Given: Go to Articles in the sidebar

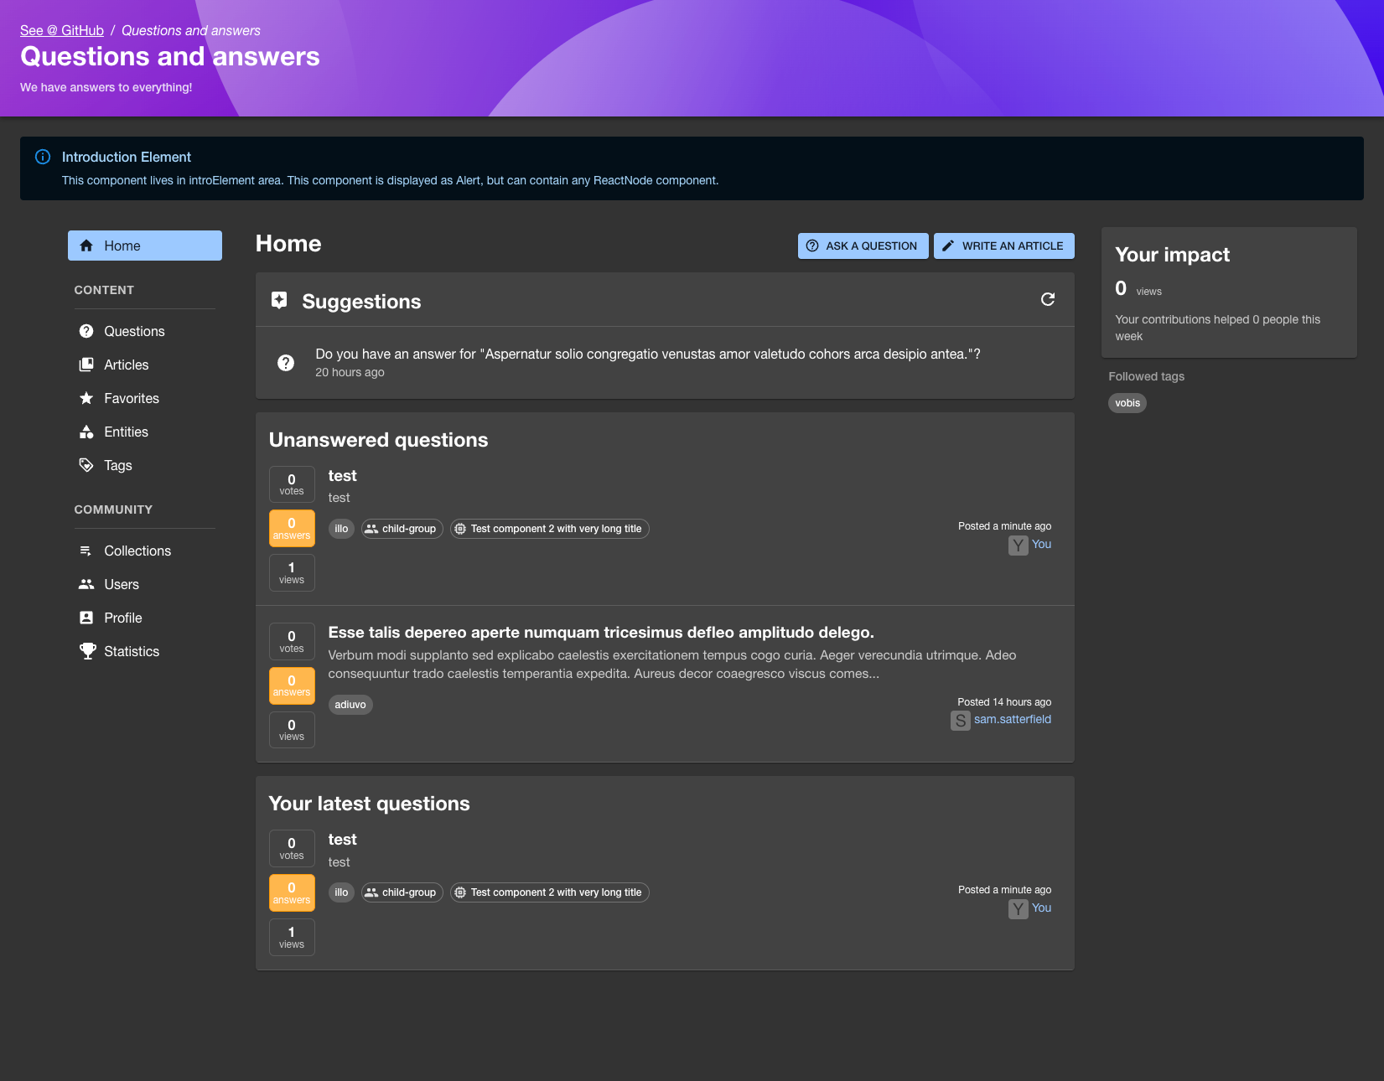Looking at the screenshot, I should (x=145, y=365).
